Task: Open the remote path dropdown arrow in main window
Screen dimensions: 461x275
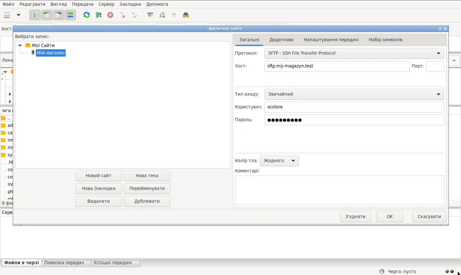Action: coord(454,61)
